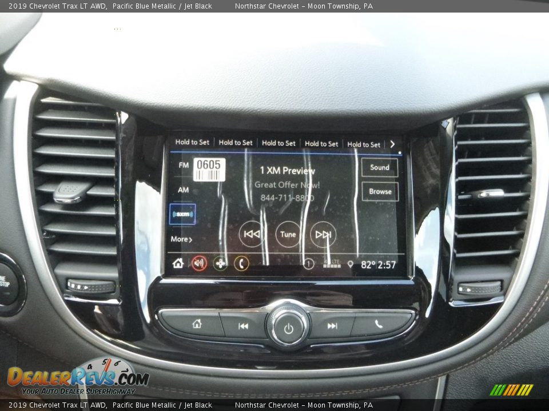Tap the 844-711-8800 phone number text
The image size is (549, 411).
(287, 198)
